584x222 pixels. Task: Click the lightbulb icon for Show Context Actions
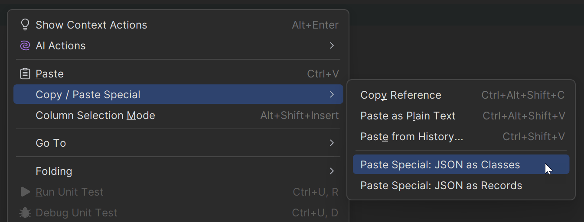25,25
